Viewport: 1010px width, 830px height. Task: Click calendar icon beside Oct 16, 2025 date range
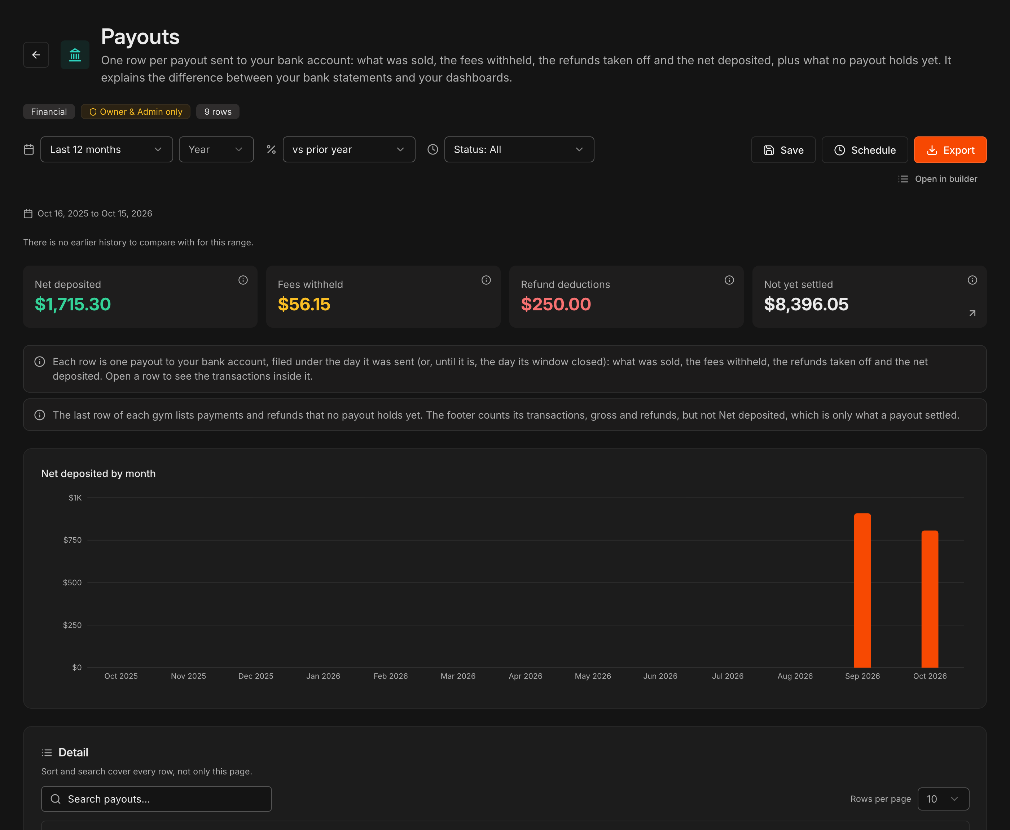[28, 214]
